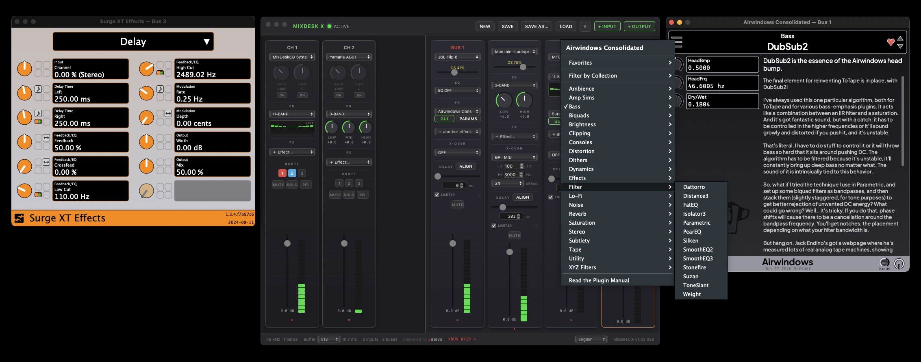Click the Input Channel orange knob
This screenshot has height=362, width=921.
24,69
